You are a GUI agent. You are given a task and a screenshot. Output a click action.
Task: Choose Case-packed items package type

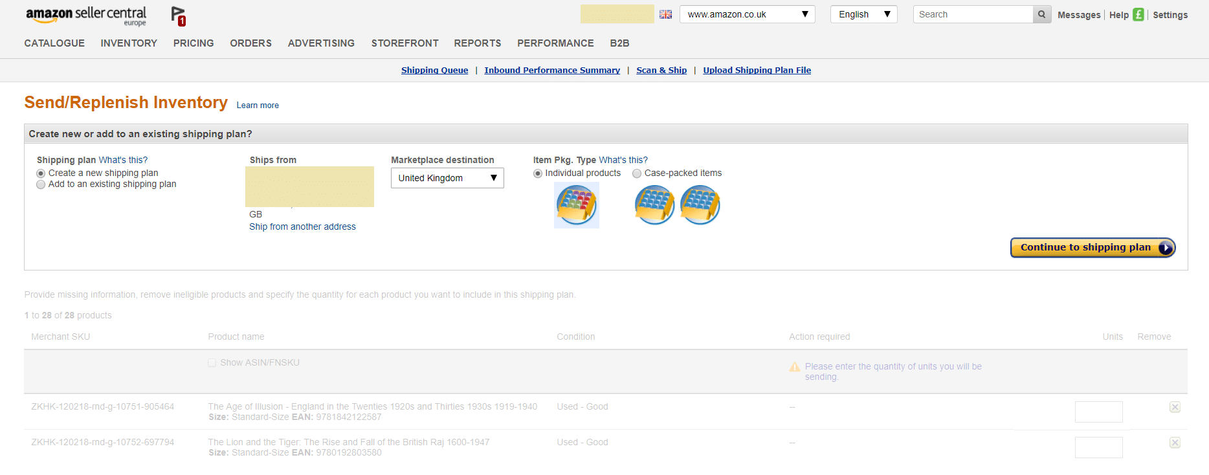pos(637,173)
